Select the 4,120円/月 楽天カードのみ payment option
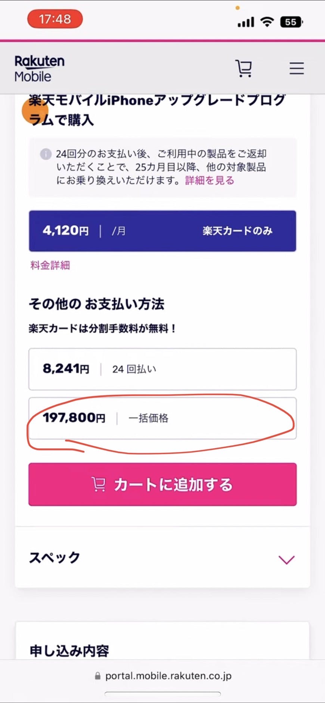The width and height of the screenshot is (325, 703). point(162,231)
